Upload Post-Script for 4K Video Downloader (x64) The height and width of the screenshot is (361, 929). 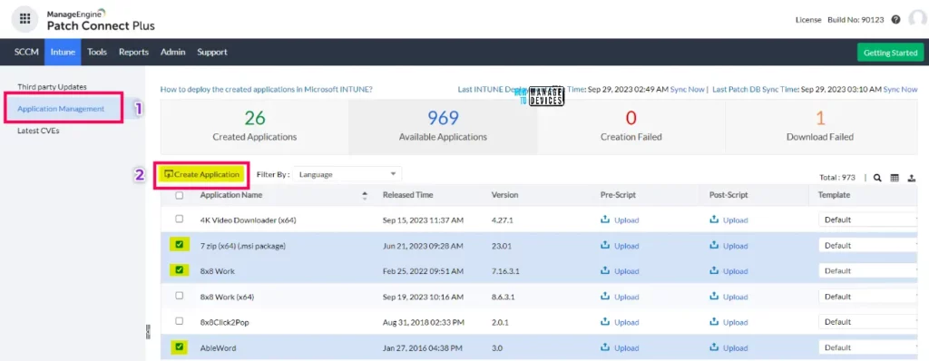(x=729, y=220)
